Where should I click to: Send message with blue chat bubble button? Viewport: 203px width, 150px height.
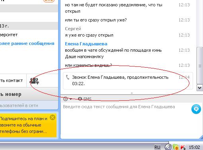coord(196,109)
